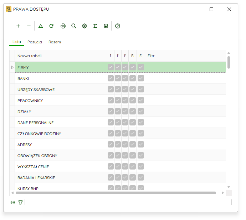Image resolution: width=246 pixels, height=220 pixels.
Task: Select the BADANIA LEKARSKIE row name
Action: click(36, 178)
